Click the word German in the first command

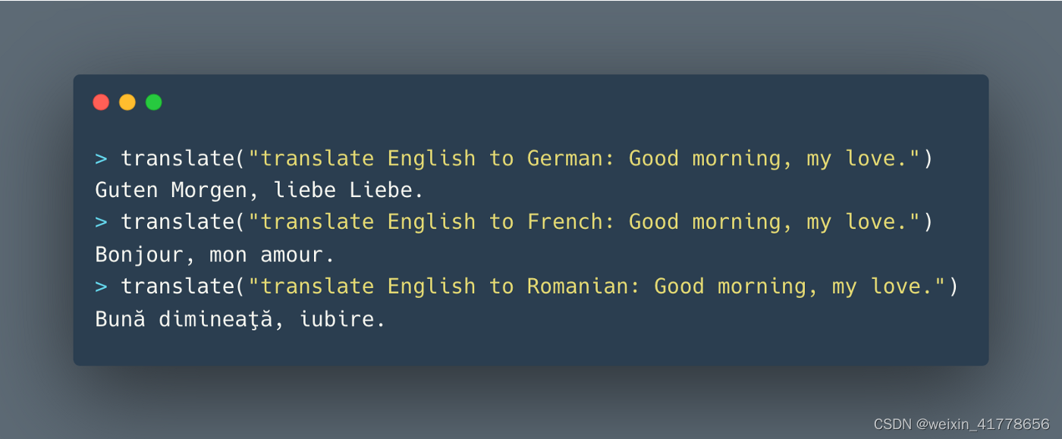pos(565,158)
